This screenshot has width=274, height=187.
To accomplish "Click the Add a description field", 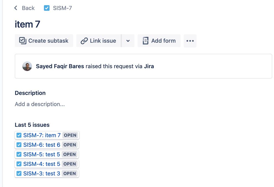I will point(40,104).
